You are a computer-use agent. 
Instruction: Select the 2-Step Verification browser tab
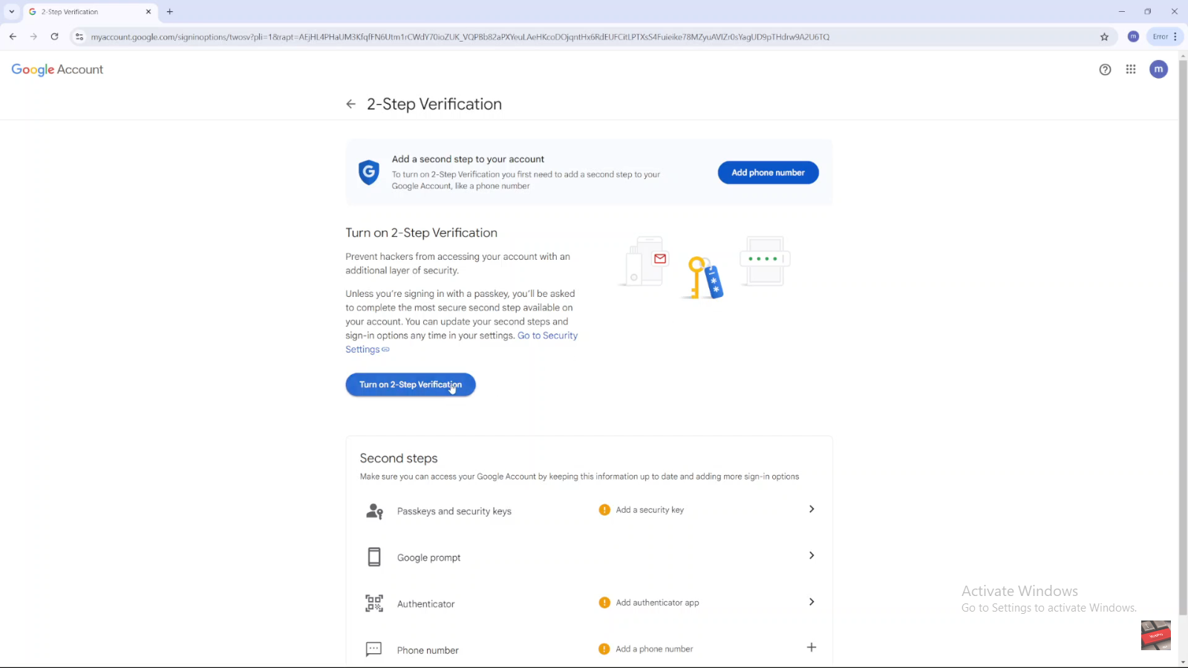(x=89, y=12)
